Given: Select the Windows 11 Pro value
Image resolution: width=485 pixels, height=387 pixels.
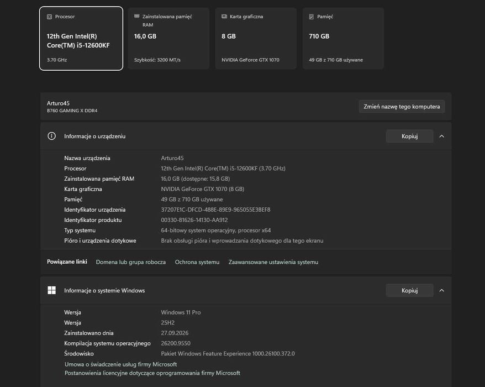Looking at the screenshot, I should click(x=181, y=312).
